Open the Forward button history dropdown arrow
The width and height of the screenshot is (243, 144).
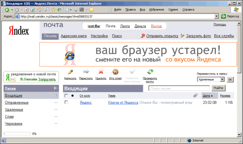point(22,10)
